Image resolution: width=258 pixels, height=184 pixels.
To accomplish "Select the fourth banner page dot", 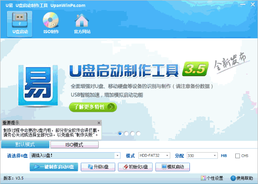I will (138, 133).
